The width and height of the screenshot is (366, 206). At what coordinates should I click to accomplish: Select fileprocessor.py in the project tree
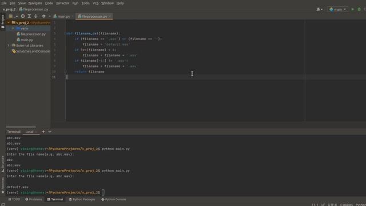click(x=31, y=34)
